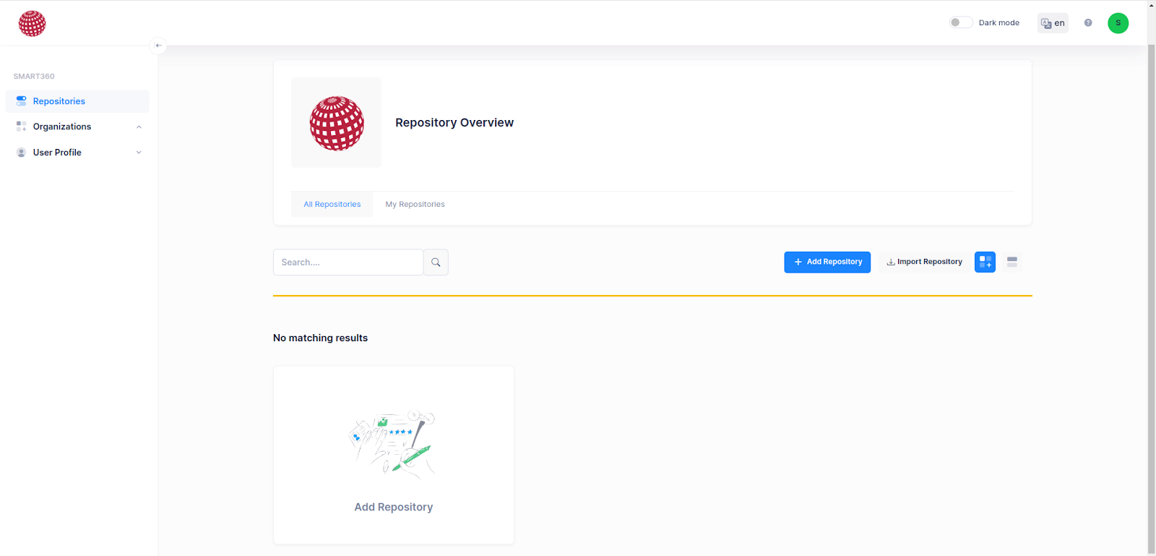Screen dimensions: 1156x556
Task: Toggle the Dark mode switch
Action: [x=960, y=22]
